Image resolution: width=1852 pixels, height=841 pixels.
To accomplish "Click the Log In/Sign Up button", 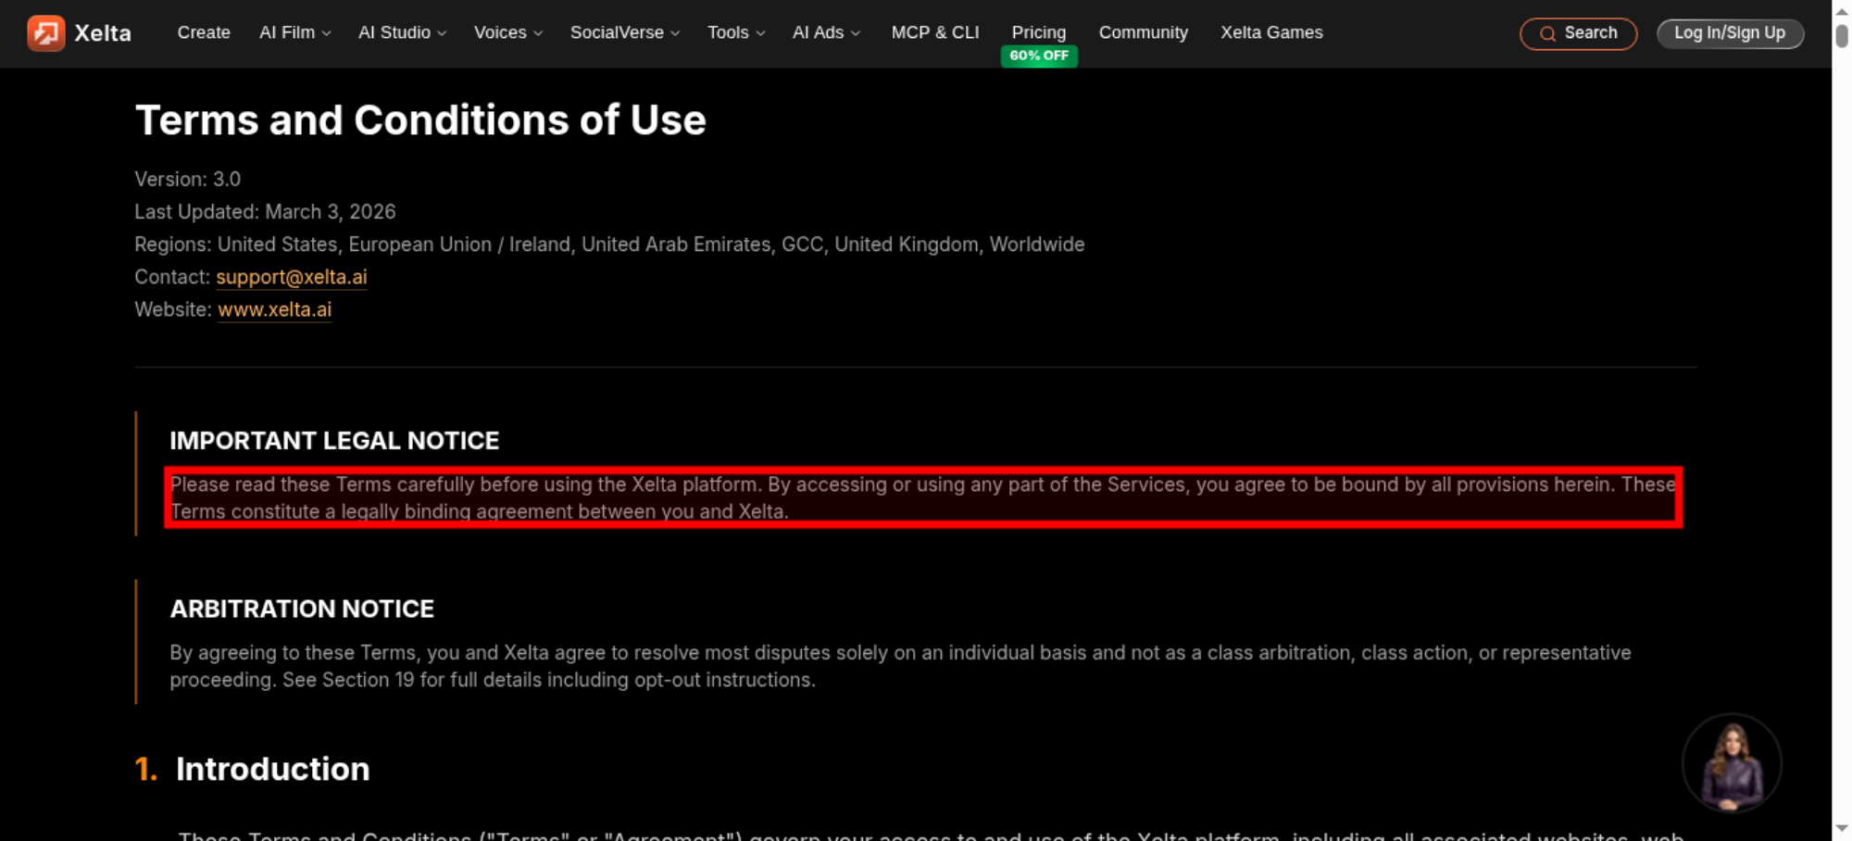I will point(1730,33).
